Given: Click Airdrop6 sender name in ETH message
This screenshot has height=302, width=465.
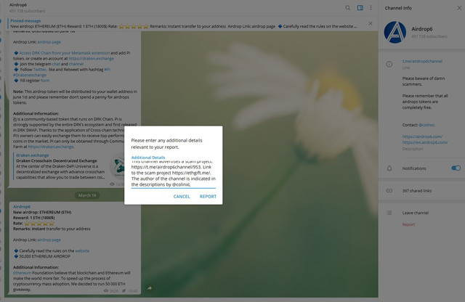Looking at the screenshot, I should click(x=22, y=207).
